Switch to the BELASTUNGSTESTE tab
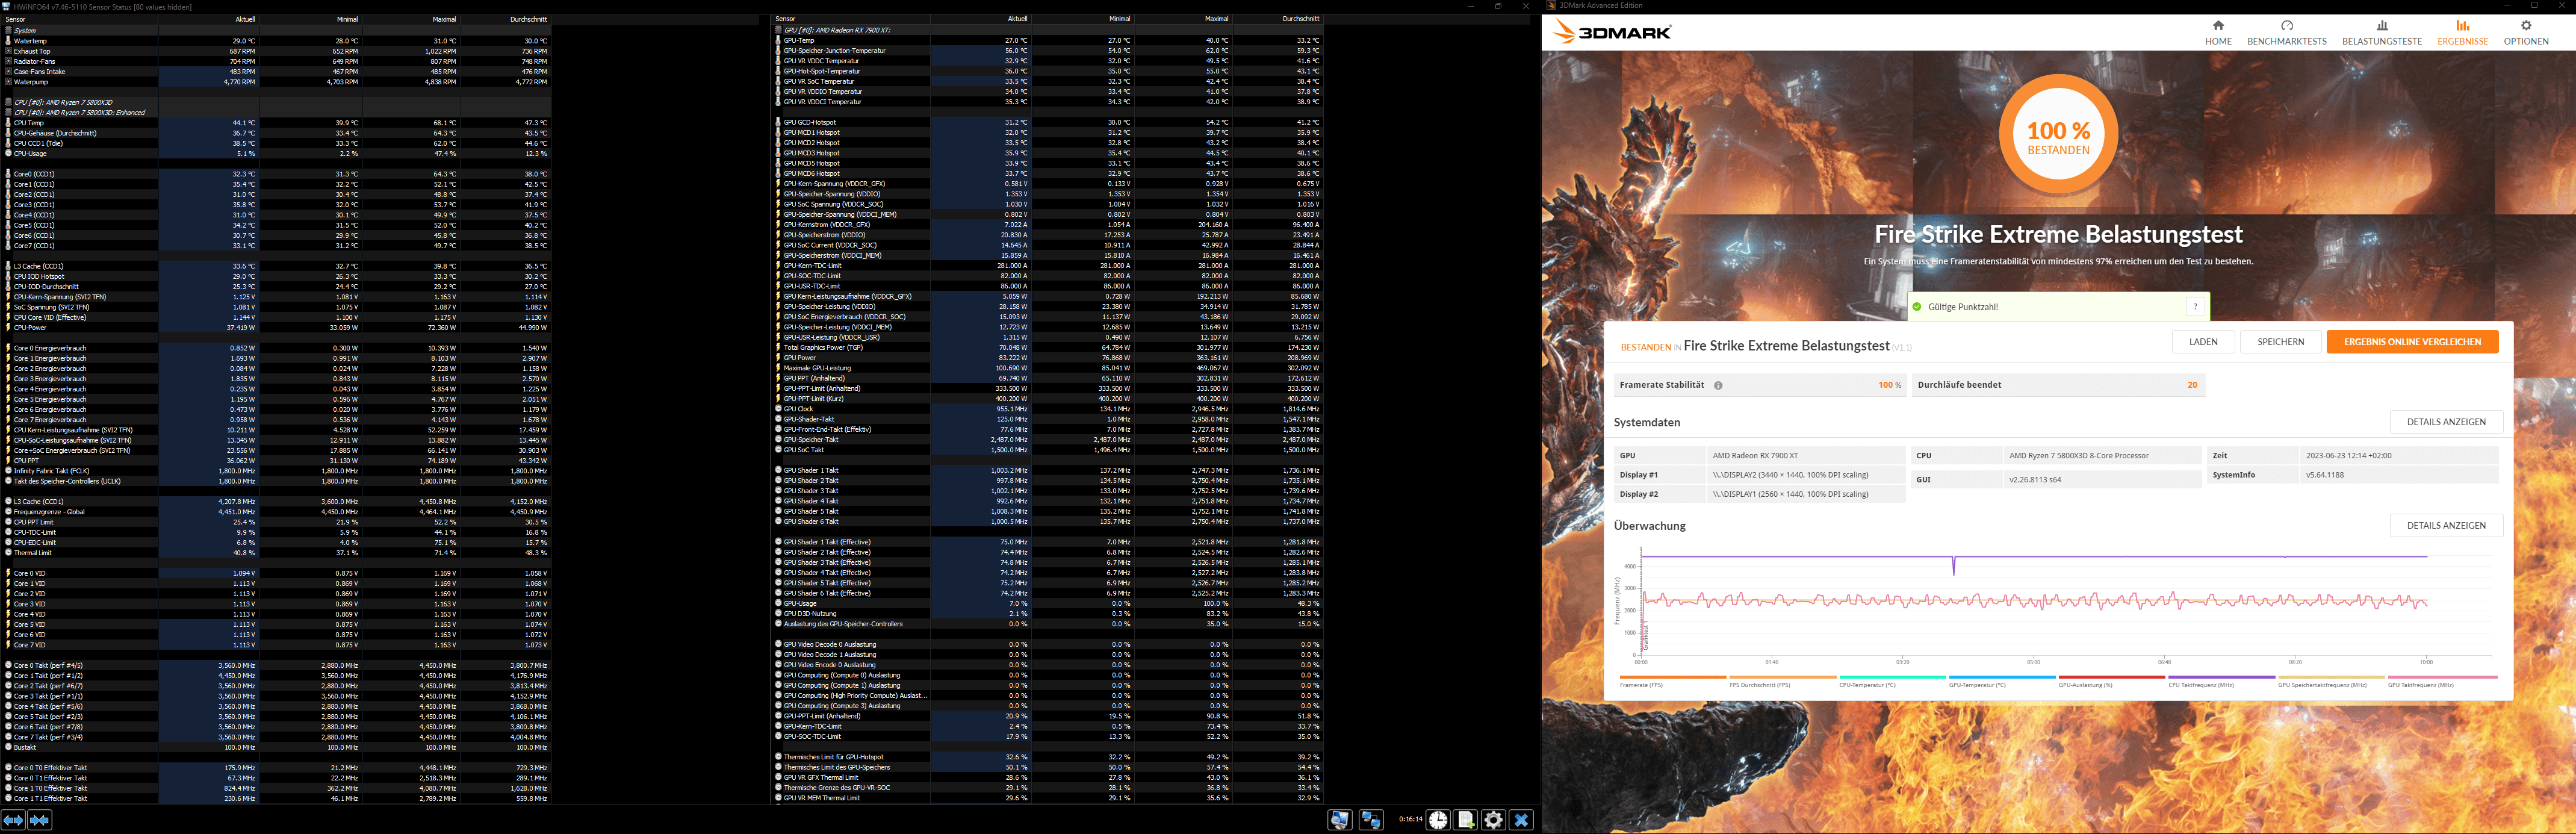2576x834 pixels. coord(2381,33)
